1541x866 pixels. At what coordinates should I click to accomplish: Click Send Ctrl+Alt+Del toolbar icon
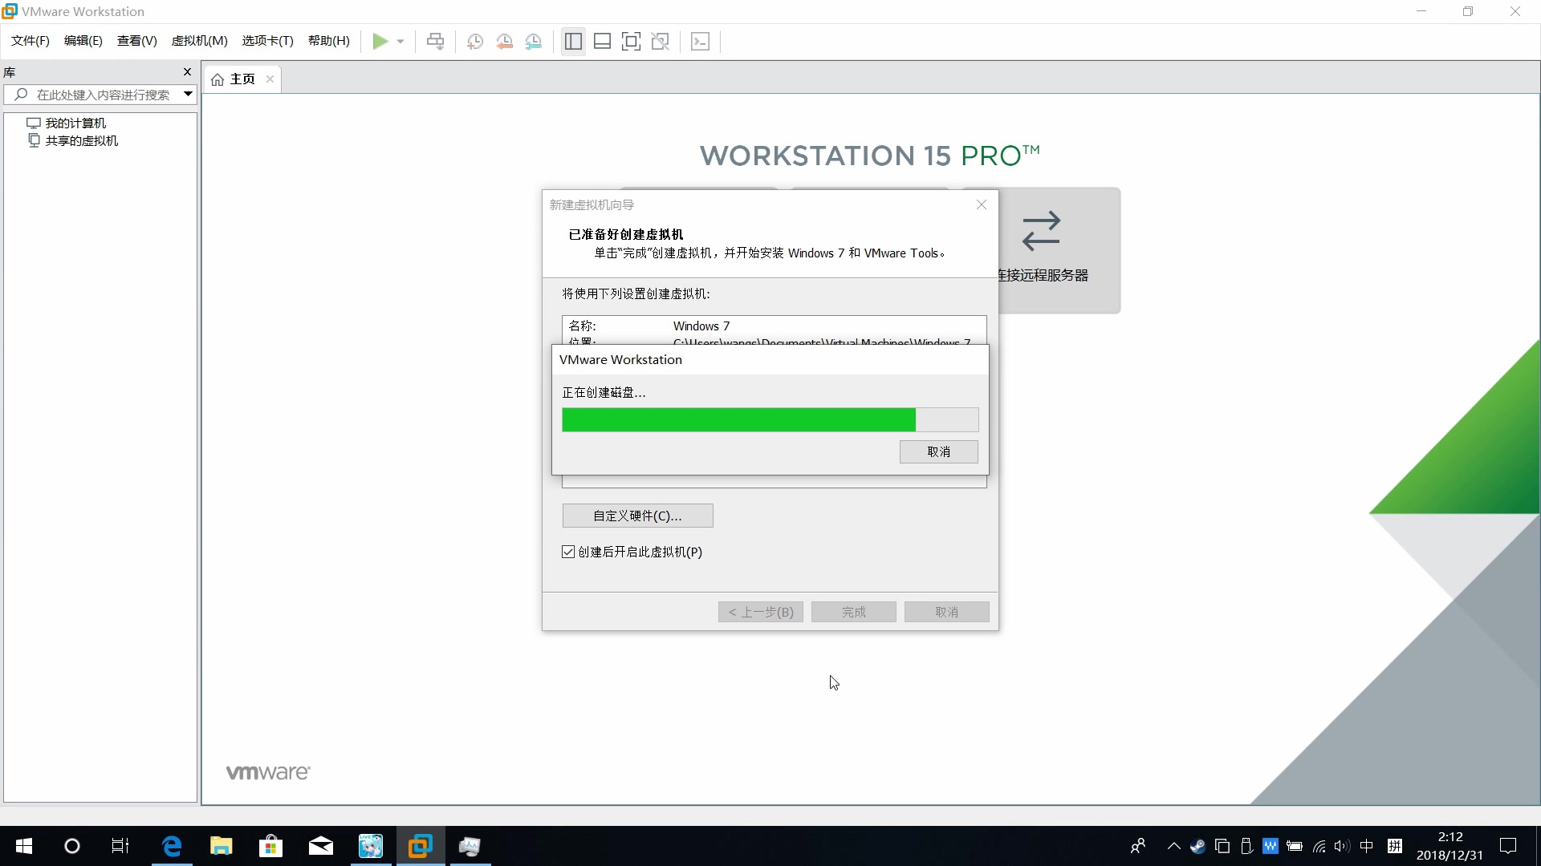coord(435,41)
